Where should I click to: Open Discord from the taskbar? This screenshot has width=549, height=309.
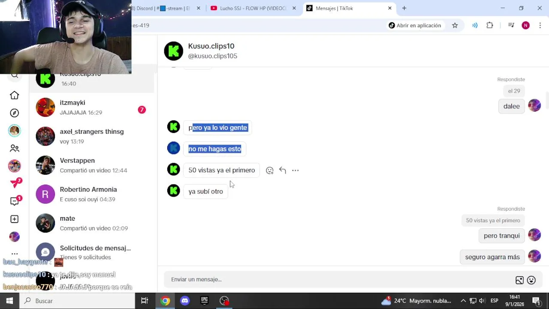pyautogui.click(x=185, y=301)
